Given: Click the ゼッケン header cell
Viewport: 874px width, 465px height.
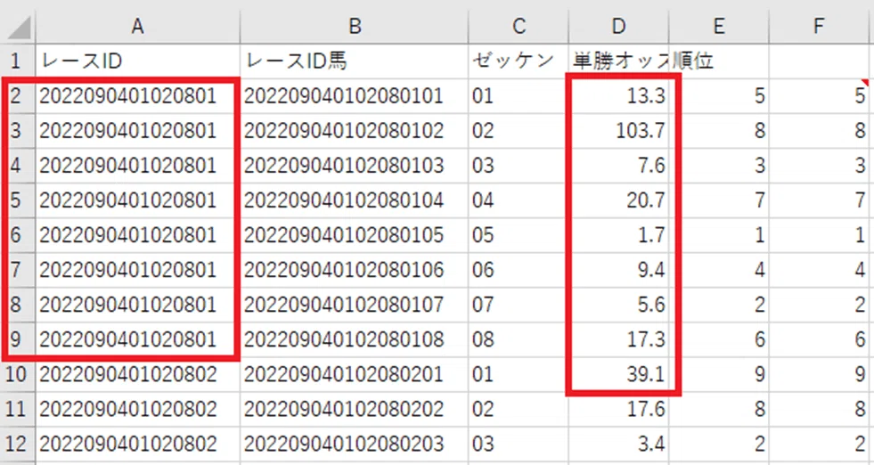Looking at the screenshot, I should click(x=519, y=61).
